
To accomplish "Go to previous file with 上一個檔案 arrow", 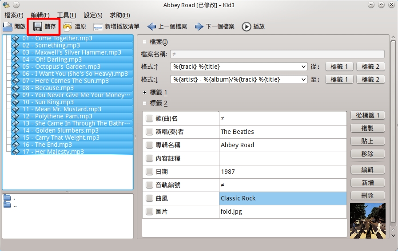I will [151, 26].
